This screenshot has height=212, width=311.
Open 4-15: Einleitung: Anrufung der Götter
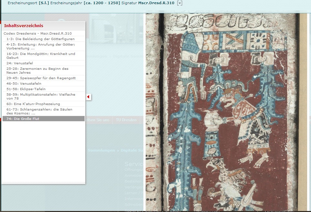coord(41,46)
